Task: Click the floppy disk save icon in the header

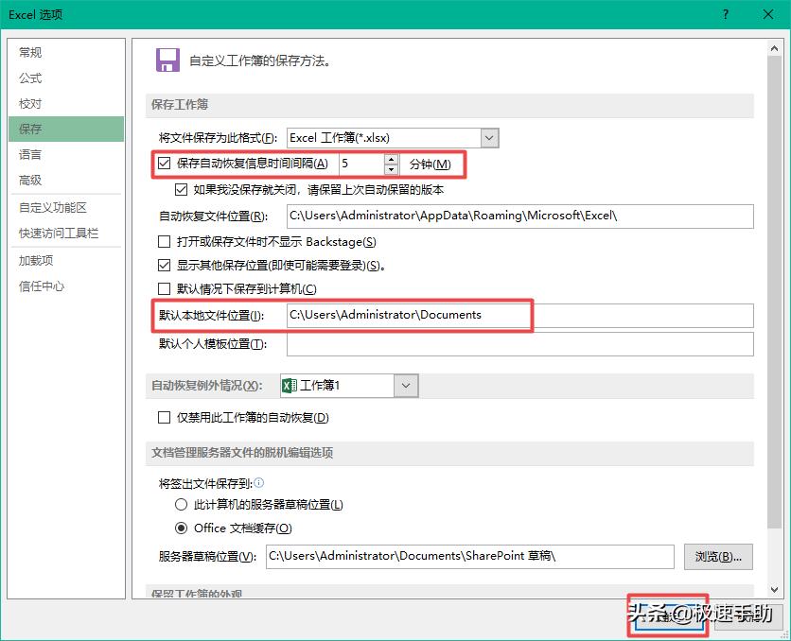Action: click(168, 59)
